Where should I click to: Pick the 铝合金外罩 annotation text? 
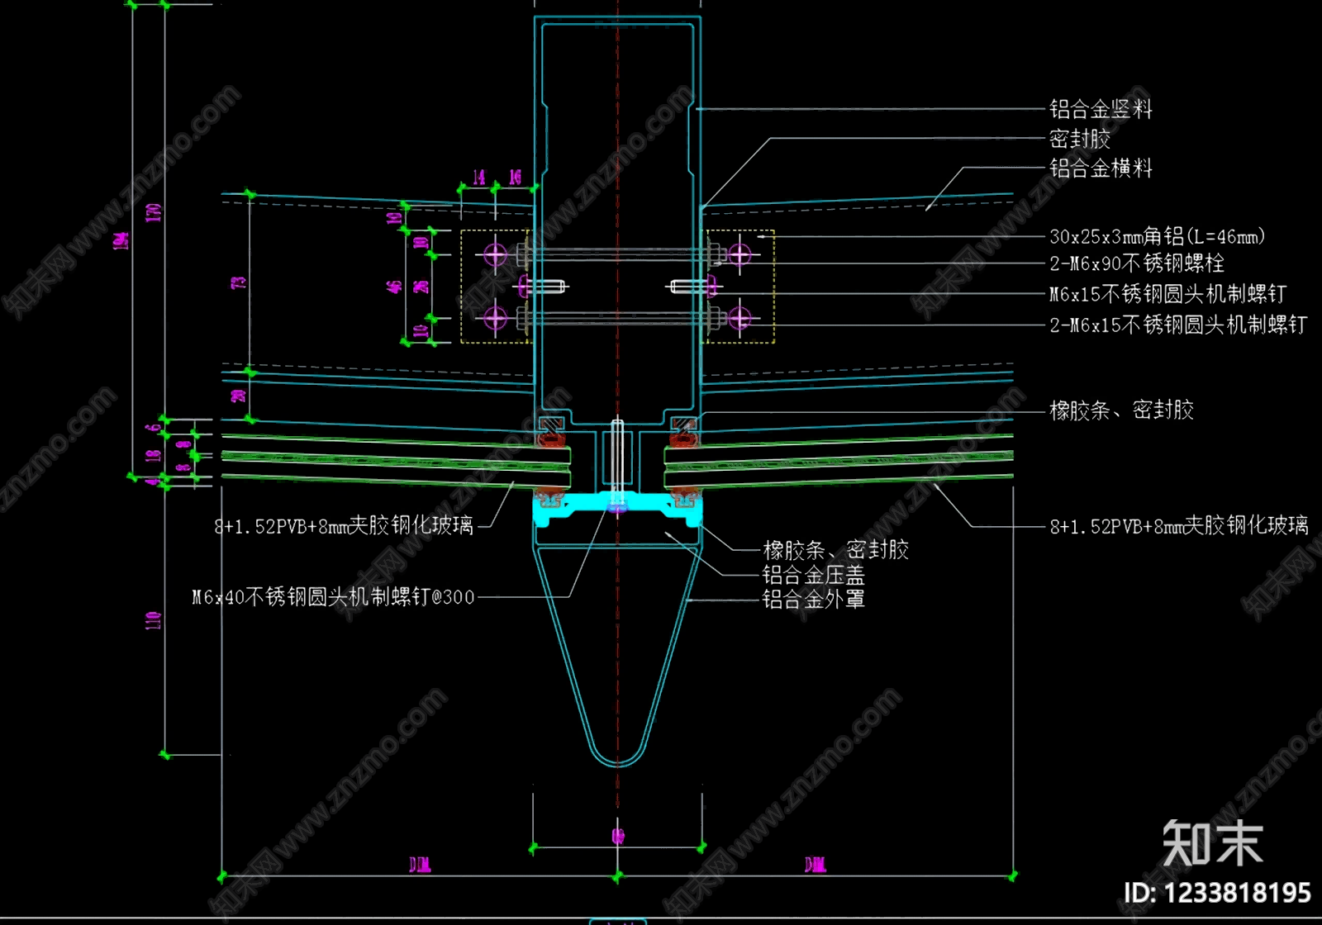tap(813, 599)
